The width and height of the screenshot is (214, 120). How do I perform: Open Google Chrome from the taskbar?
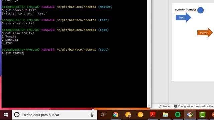click(116, 115)
